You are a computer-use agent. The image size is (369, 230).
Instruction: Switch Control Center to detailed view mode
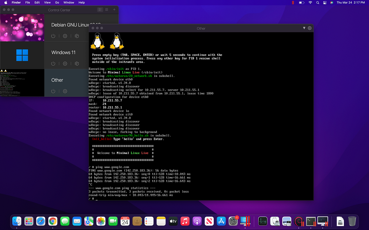coord(100,10)
